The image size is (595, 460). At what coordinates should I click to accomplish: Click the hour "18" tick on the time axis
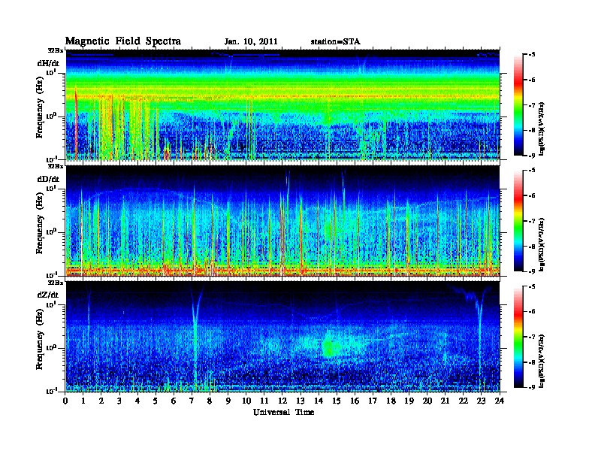tap(391, 401)
